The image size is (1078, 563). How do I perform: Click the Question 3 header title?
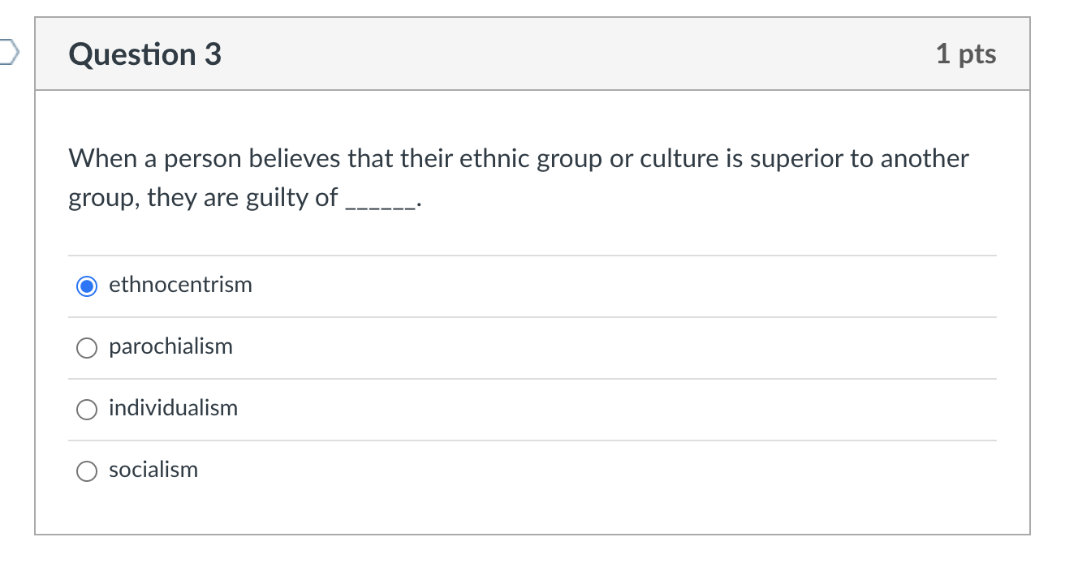click(144, 54)
